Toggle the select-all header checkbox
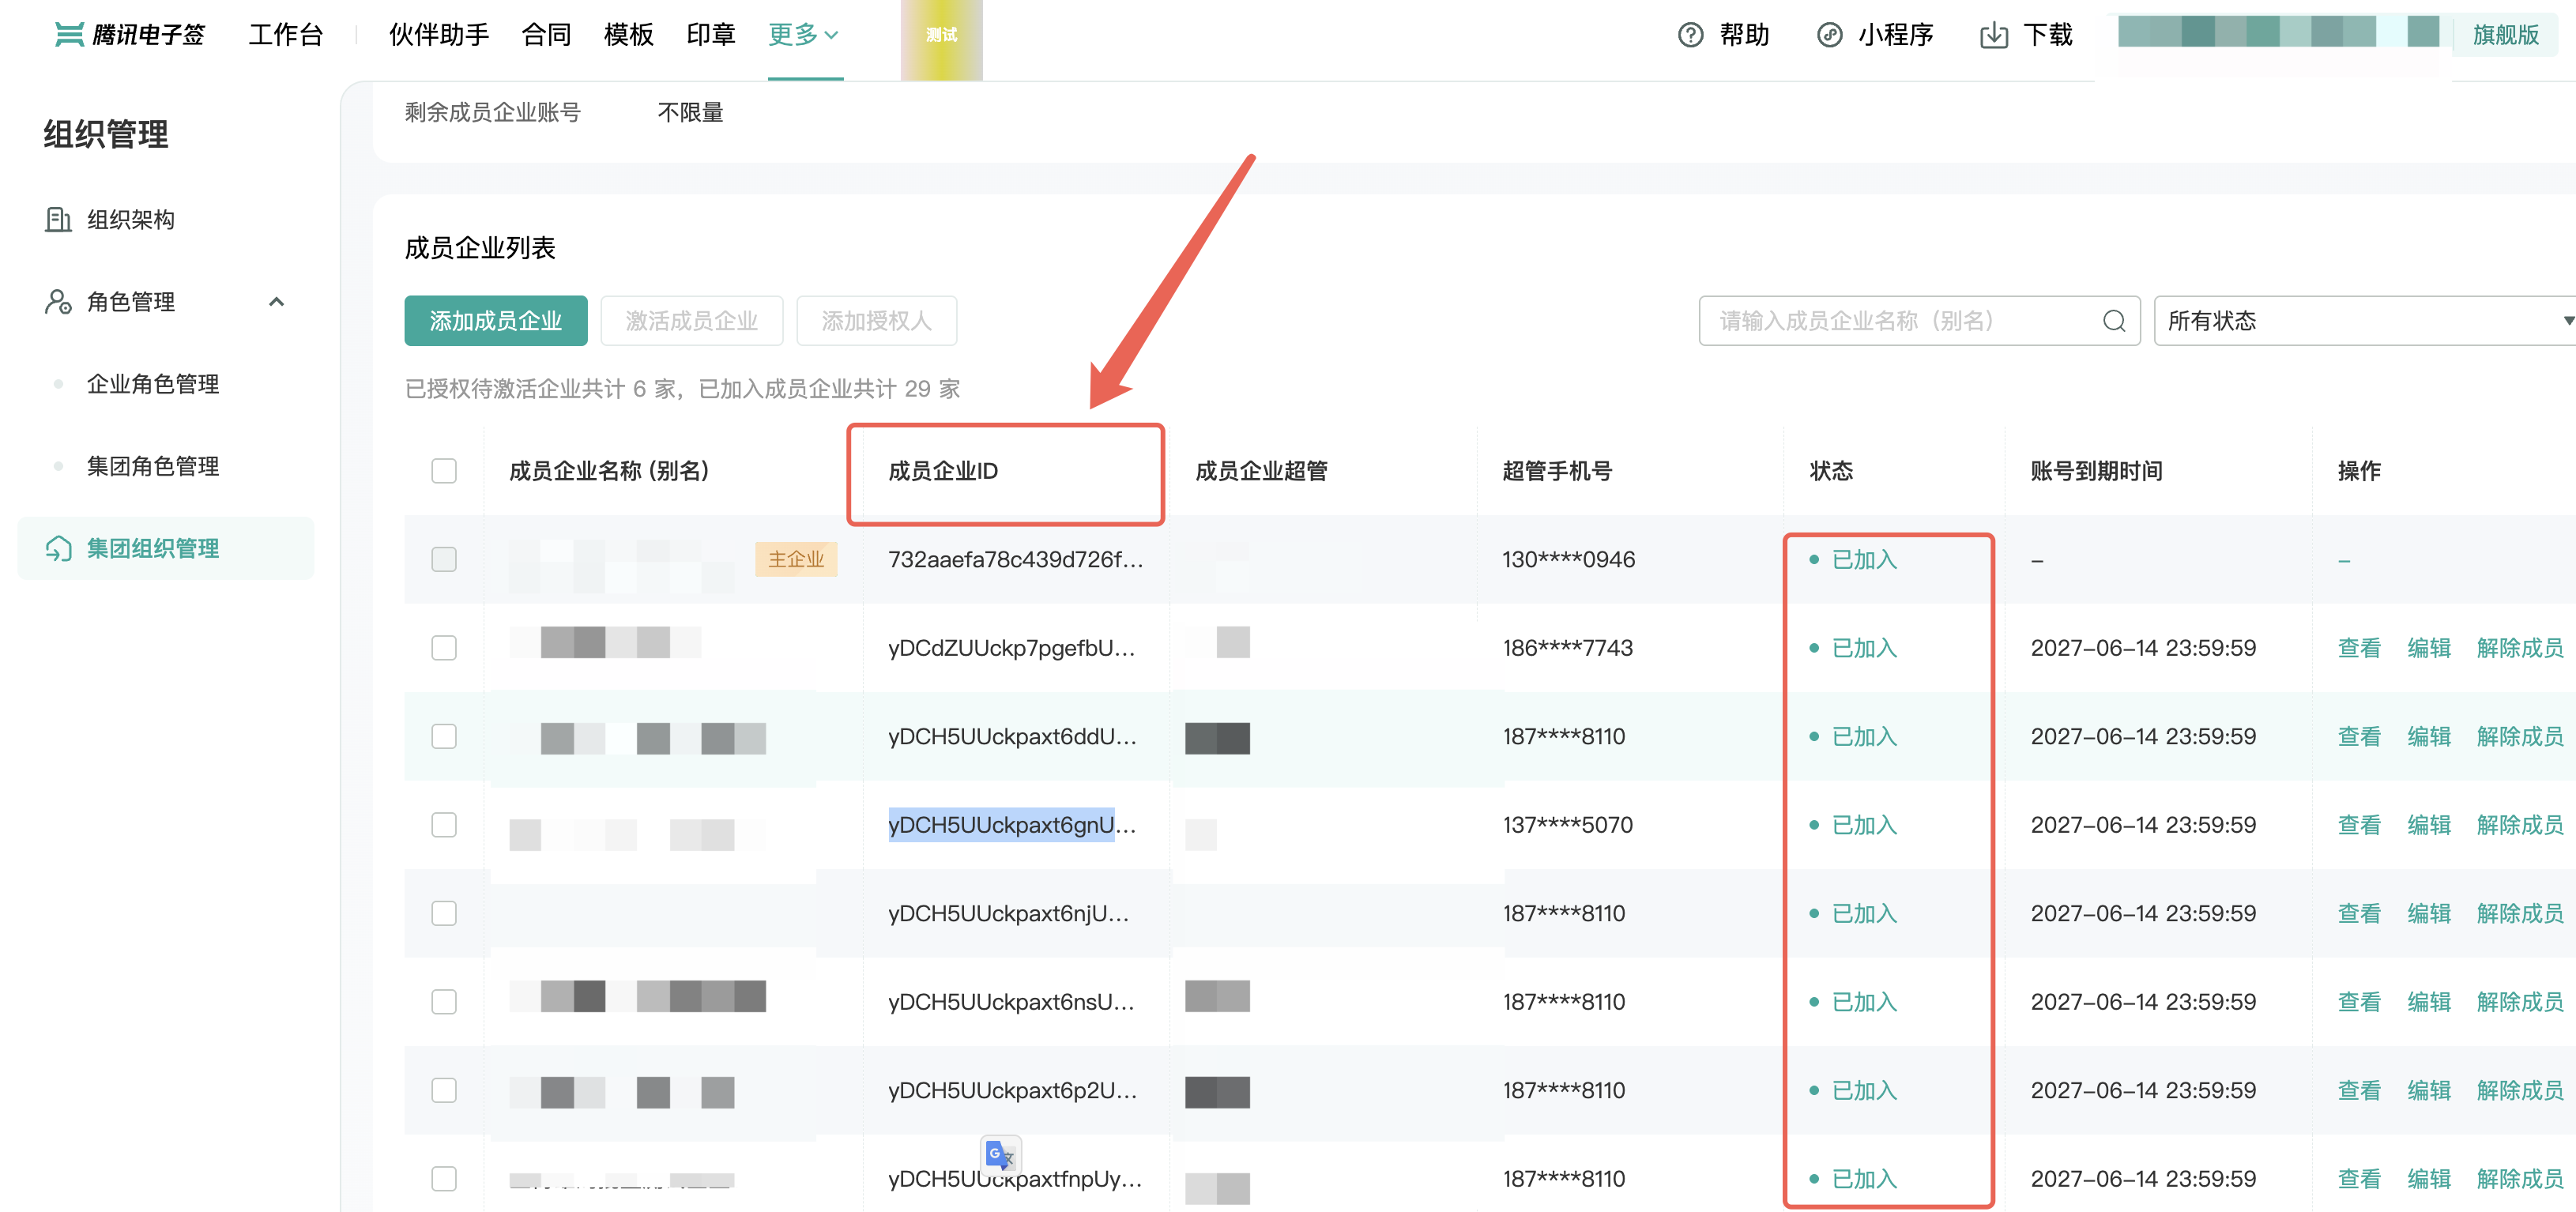 point(444,471)
